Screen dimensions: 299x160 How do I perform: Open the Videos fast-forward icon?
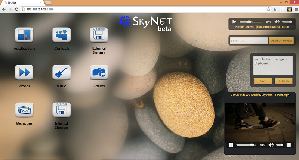point(24,72)
